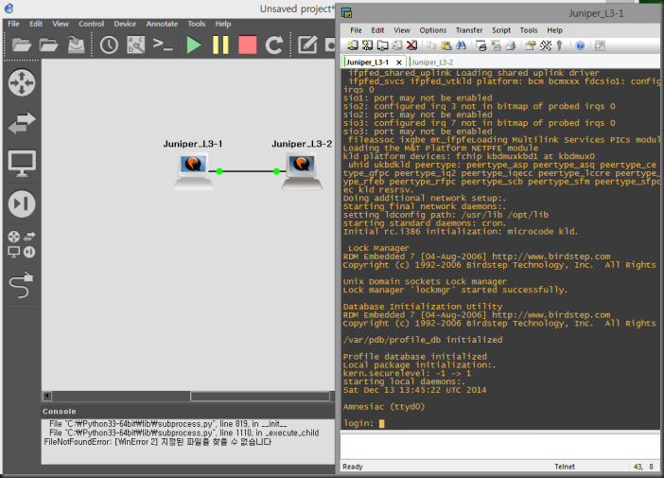Click the print screen icon
Viewport: 664px width, 478px height.
(481, 45)
